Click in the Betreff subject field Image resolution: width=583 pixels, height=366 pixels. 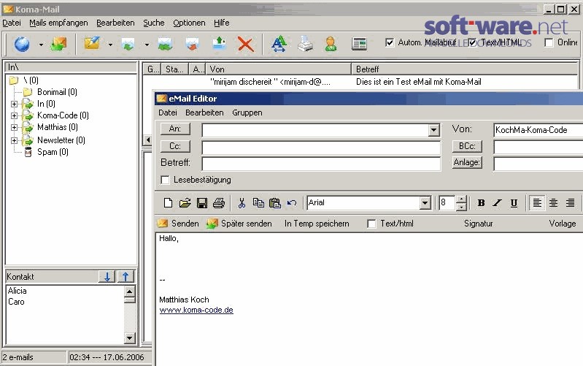pyautogui.click(x=321, y=164)
